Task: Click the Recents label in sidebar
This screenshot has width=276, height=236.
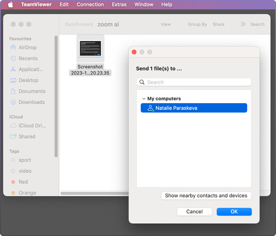Action: pos(28,58)
